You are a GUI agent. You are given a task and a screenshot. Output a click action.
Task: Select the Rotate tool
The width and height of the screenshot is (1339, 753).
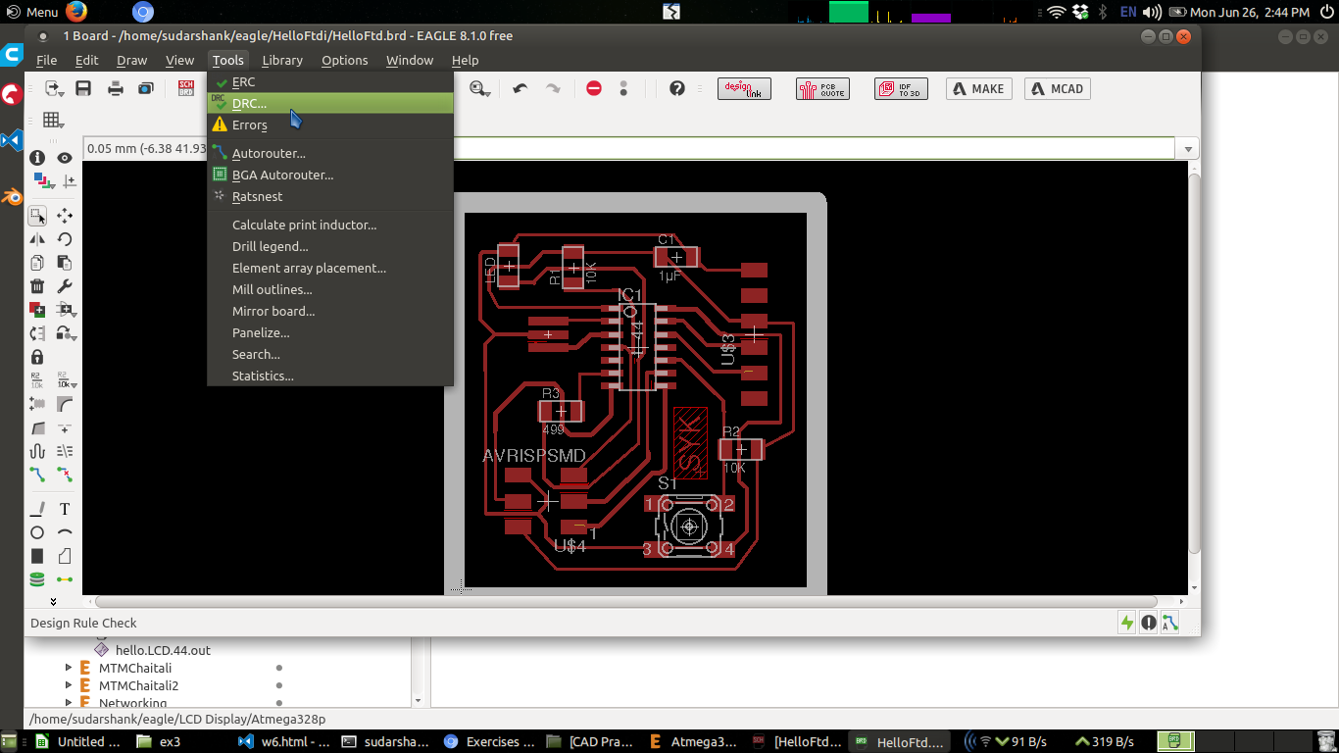coord(65,239)
